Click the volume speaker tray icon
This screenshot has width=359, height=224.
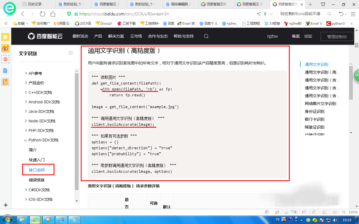tap(335, 220)
